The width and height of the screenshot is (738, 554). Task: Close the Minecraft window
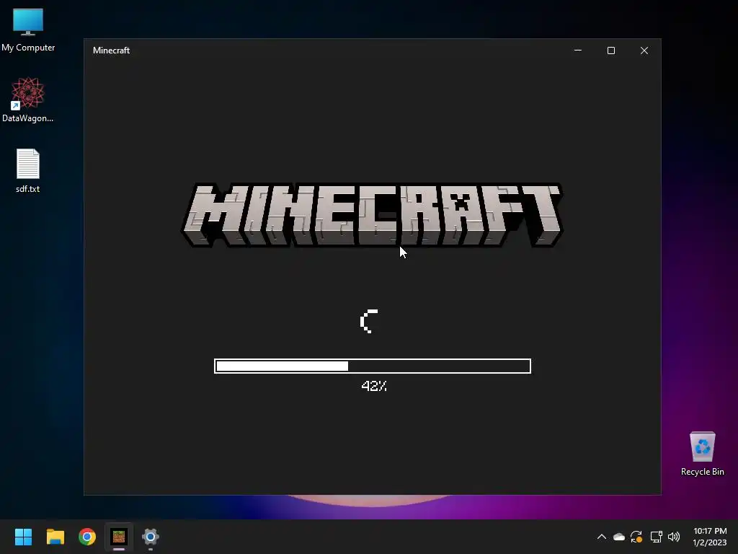click(644, 50)
